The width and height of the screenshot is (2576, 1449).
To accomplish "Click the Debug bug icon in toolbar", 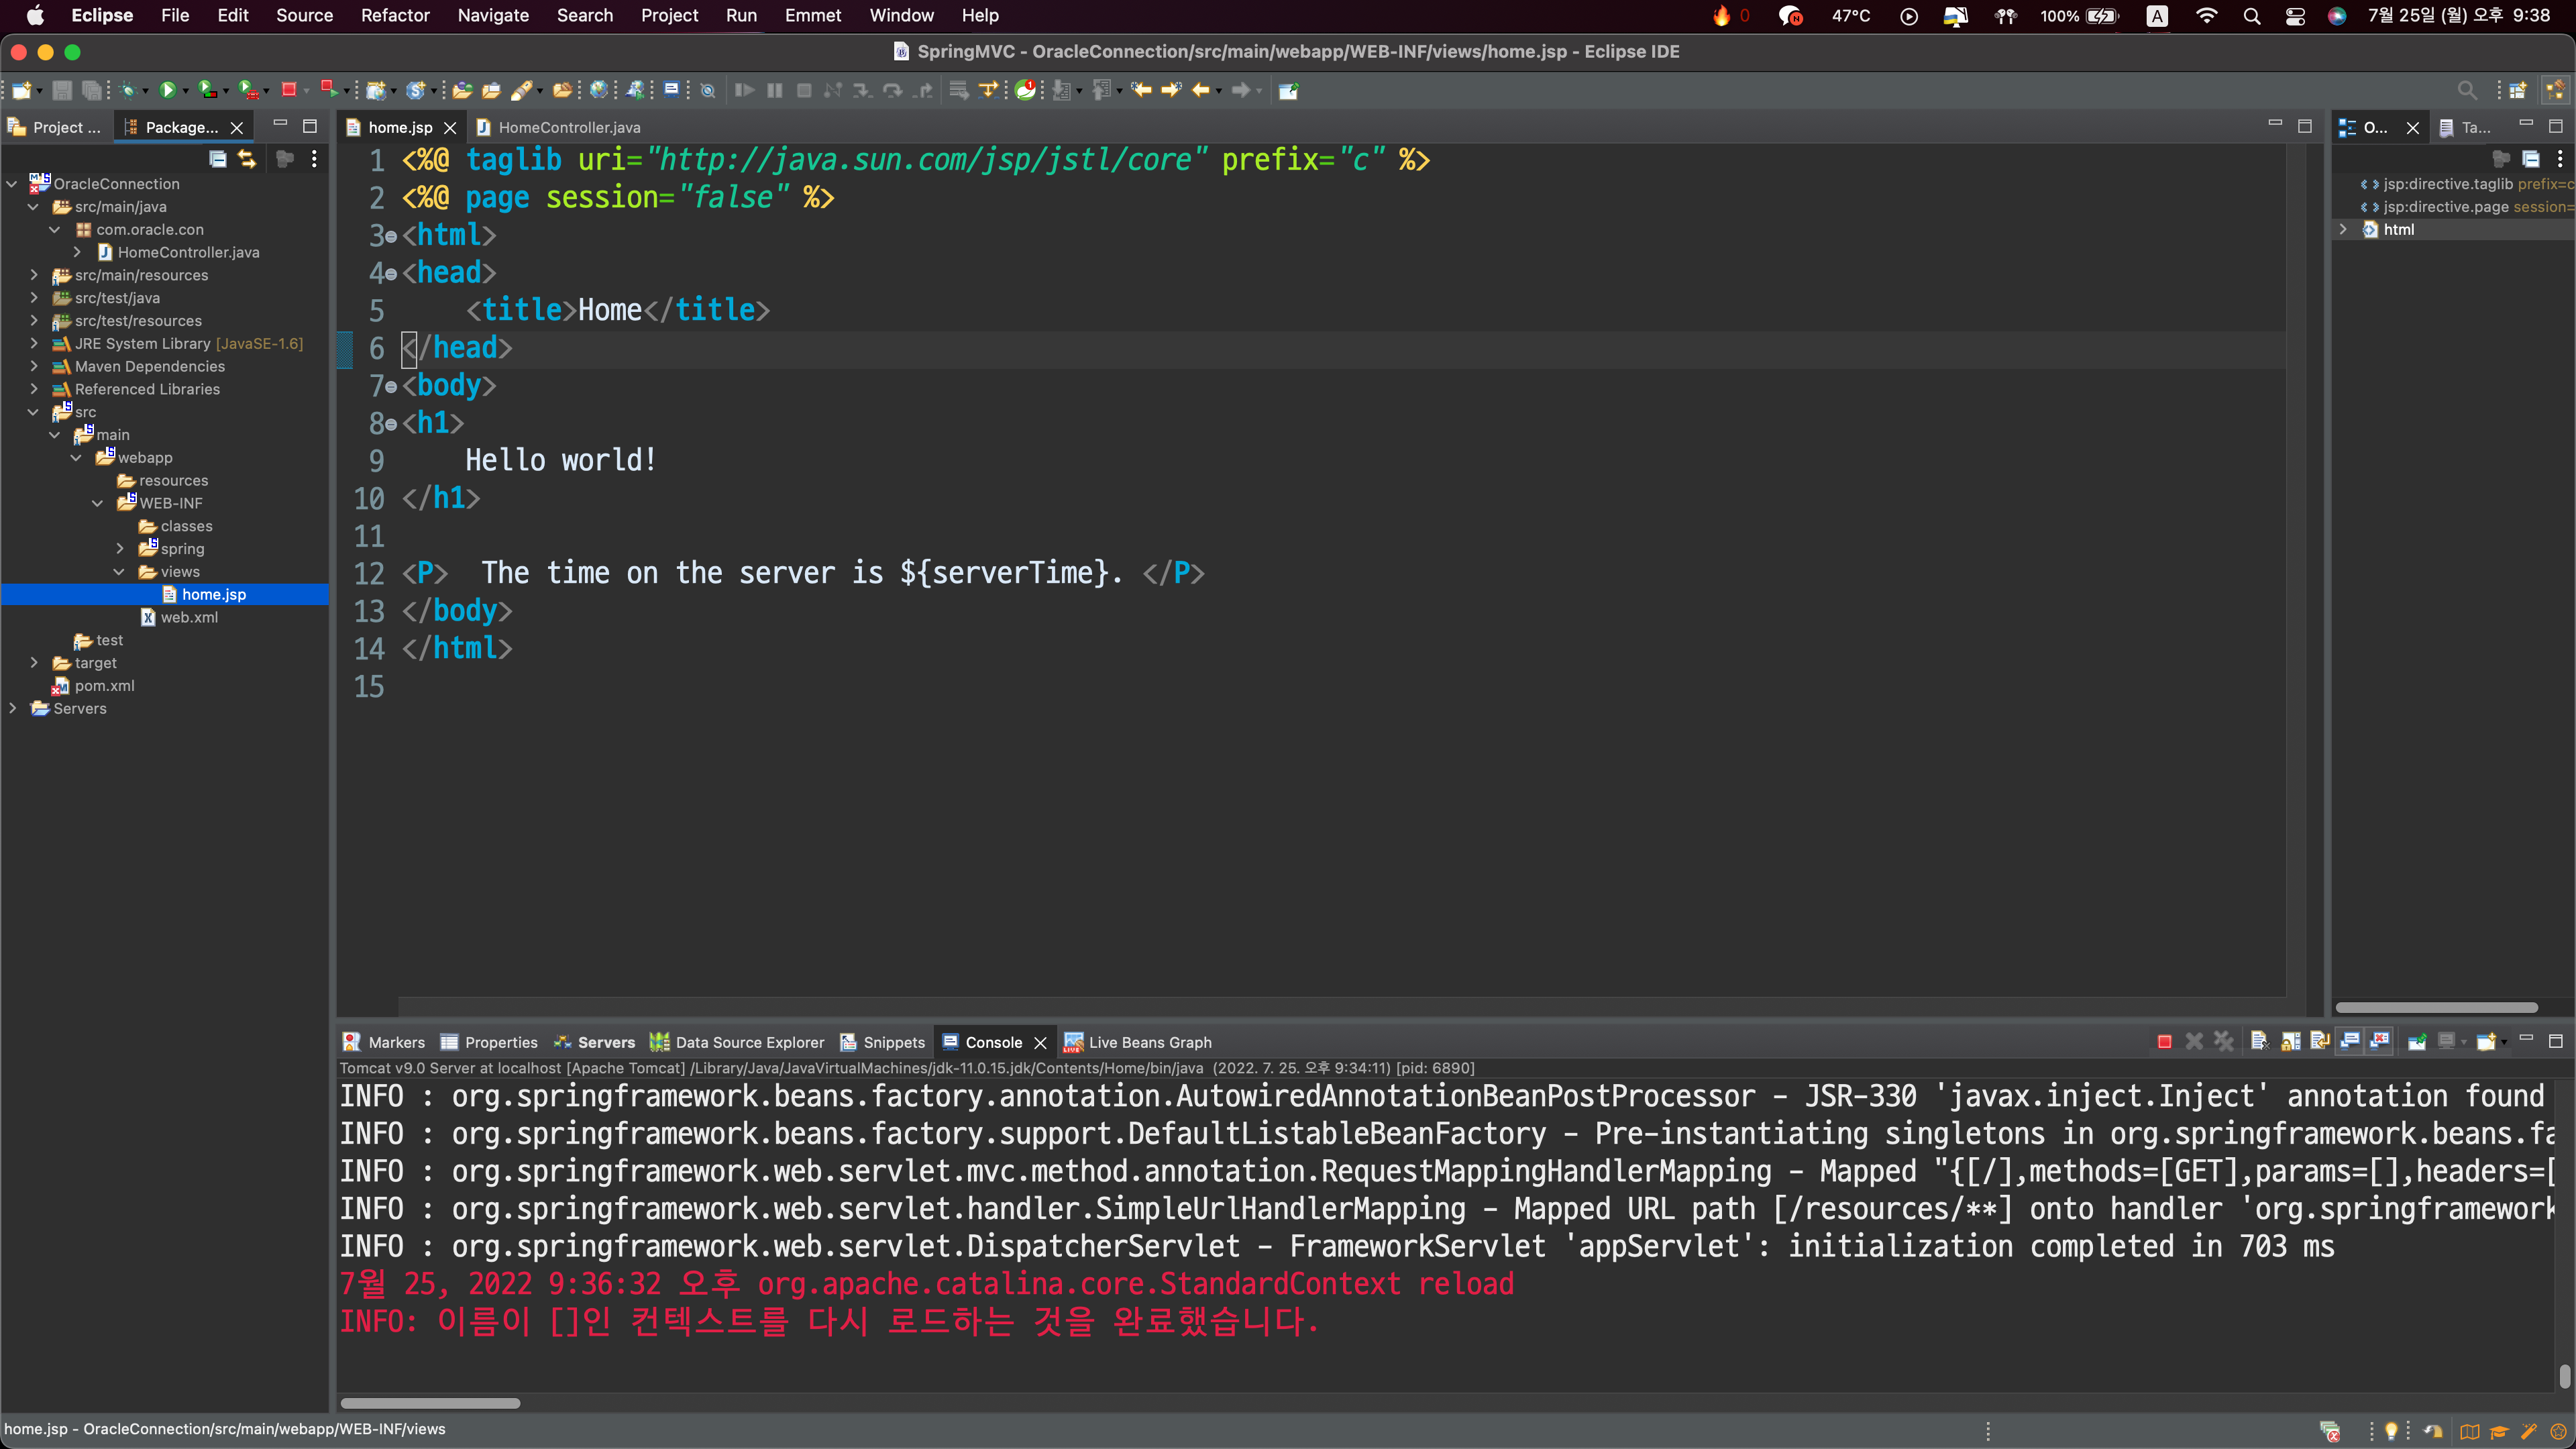I will click(128, 90).
